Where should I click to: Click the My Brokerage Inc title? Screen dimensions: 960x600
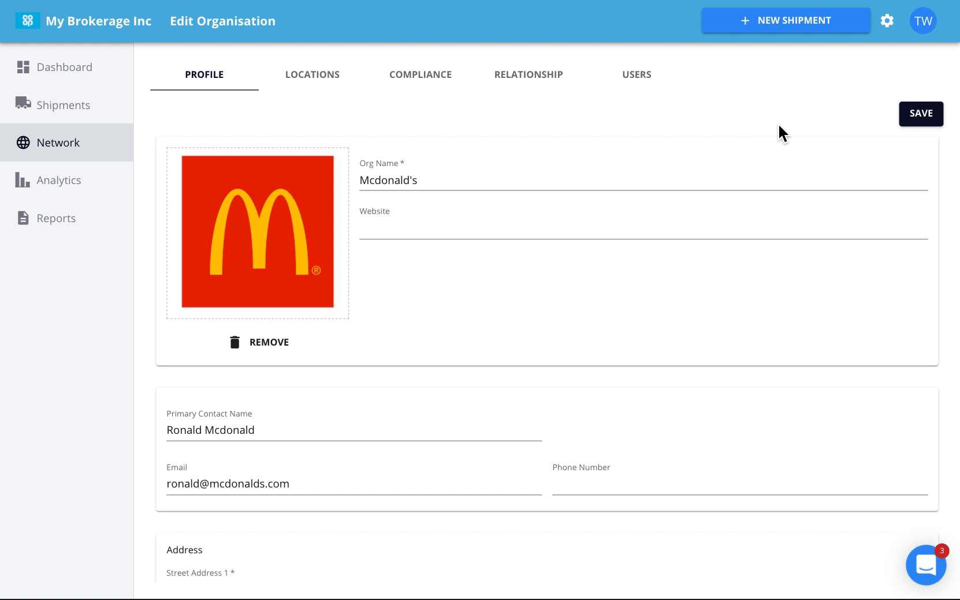point(98,21)
